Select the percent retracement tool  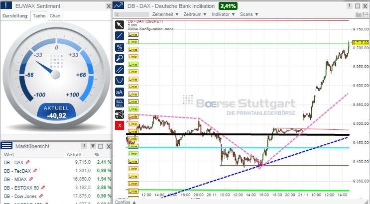(120, 47)
